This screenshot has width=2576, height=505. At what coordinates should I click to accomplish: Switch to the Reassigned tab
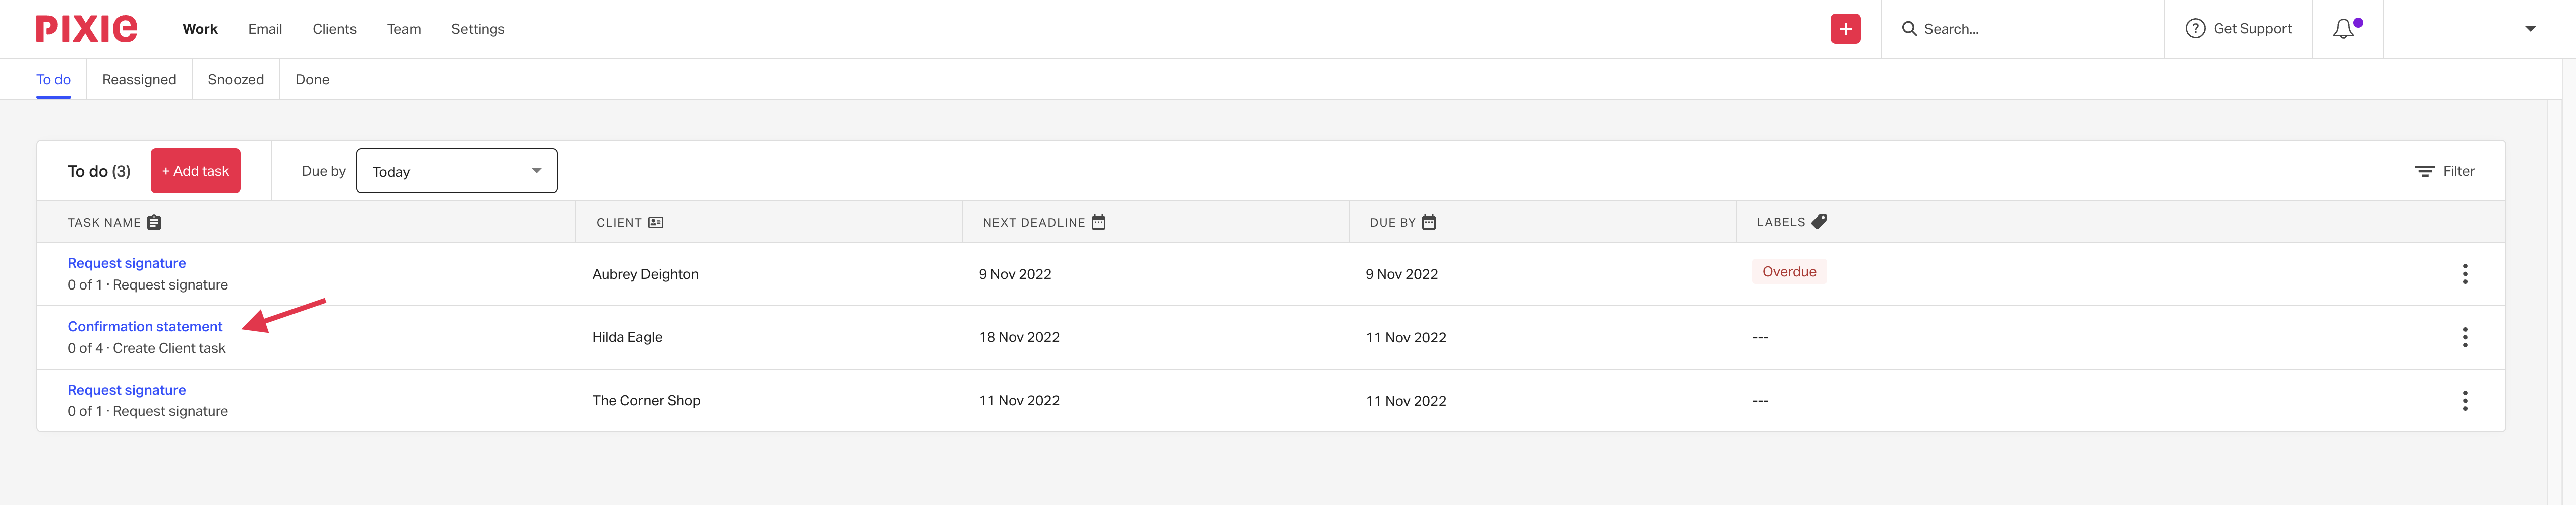tap(139, 79)
